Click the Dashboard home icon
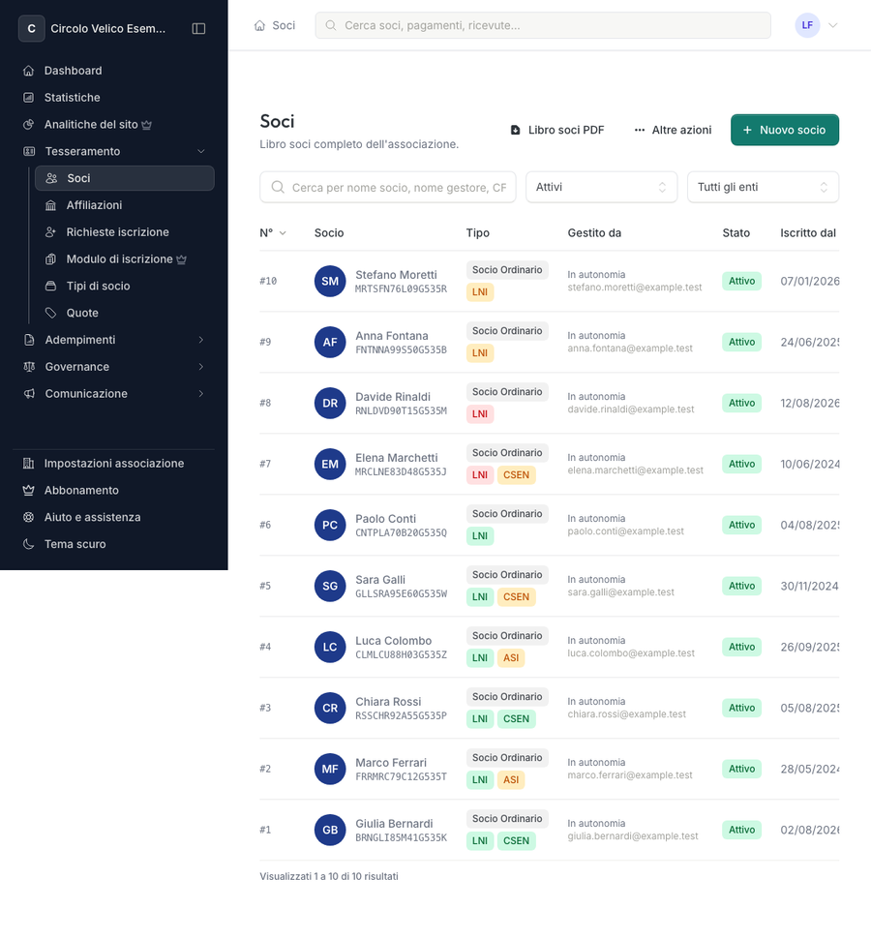 pos(28,71)
